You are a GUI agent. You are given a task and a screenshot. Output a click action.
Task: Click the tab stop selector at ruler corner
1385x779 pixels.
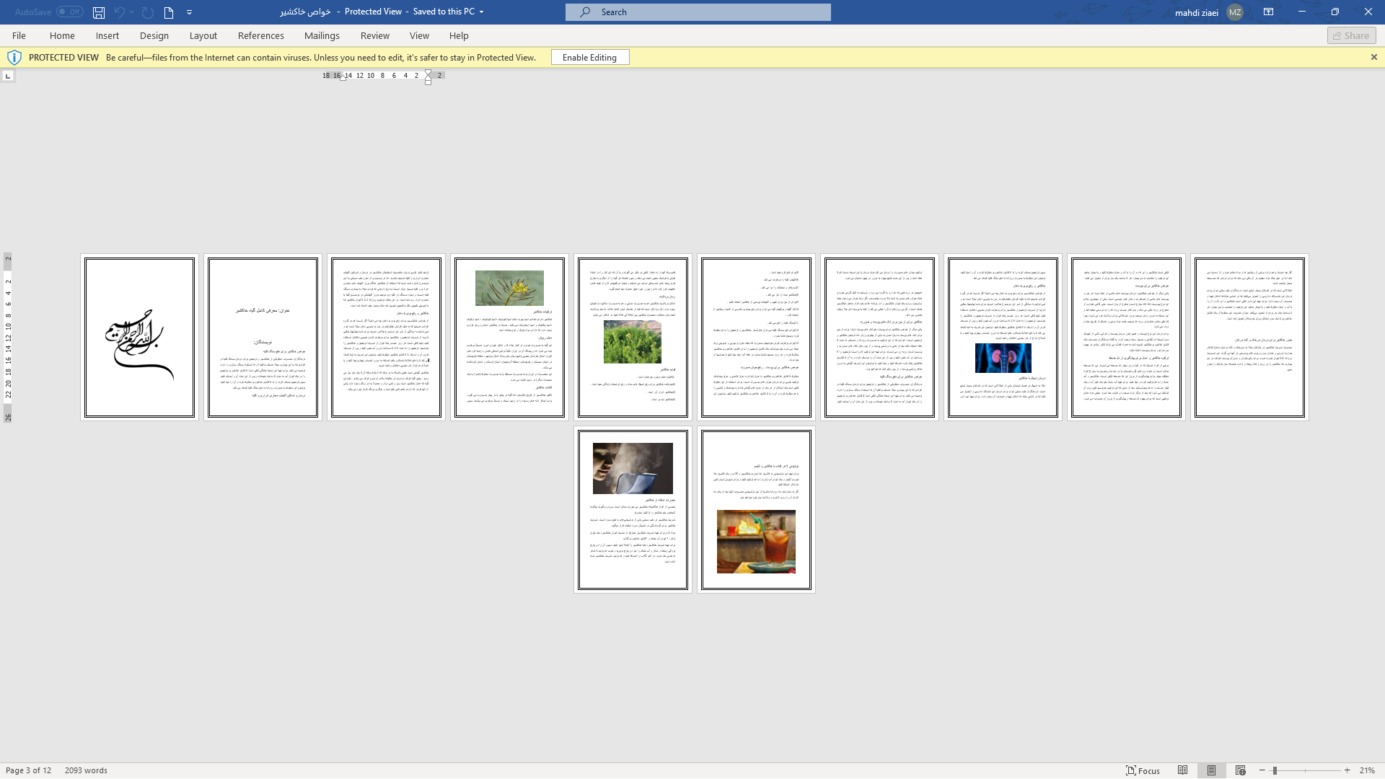pyautogui.click(x=8, y=76)
